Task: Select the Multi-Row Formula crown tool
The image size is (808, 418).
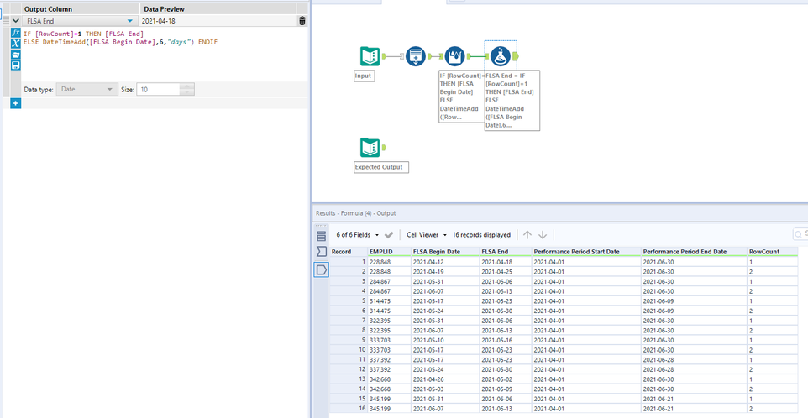Action: 454,56
